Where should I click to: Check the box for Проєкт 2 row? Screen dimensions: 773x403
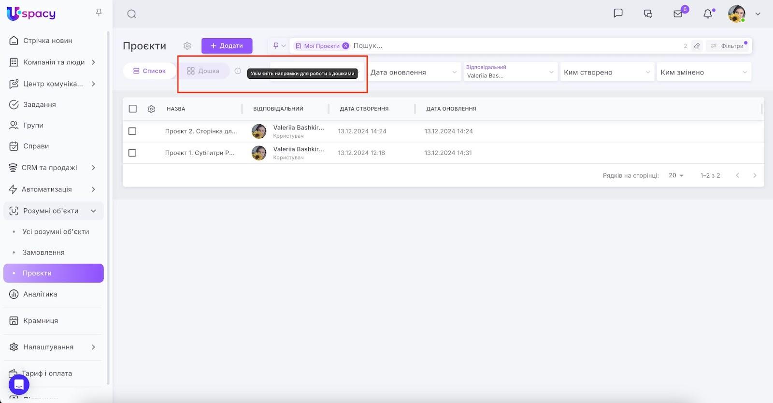[x=132, y=131]
